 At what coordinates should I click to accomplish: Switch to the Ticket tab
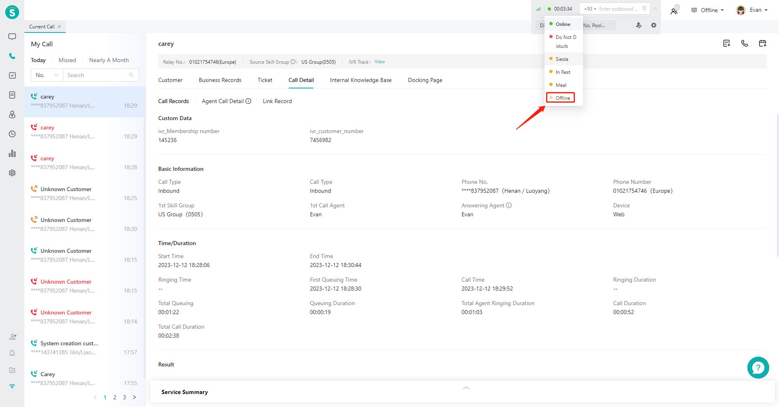coord(265,80)
